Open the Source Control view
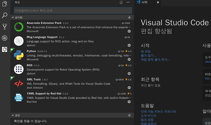Viewport: 211px width, 125px height. coord(5,27)
